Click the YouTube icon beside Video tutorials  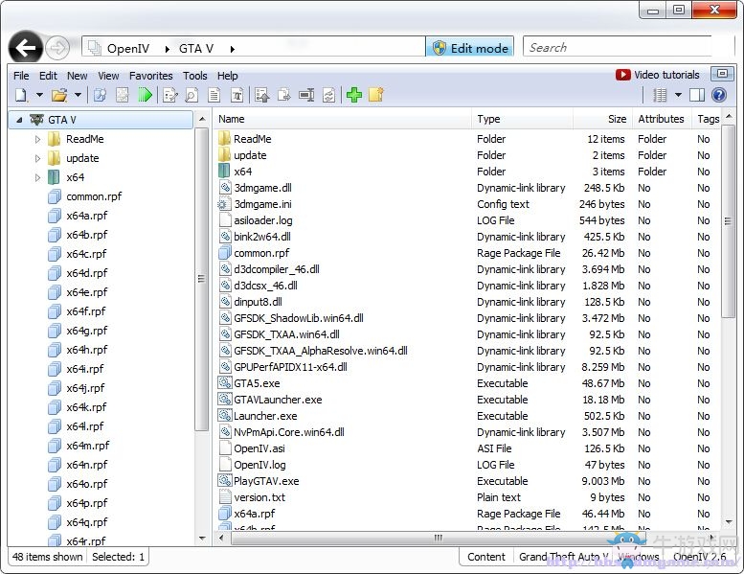pyautogui.click(x=623, y=75)
